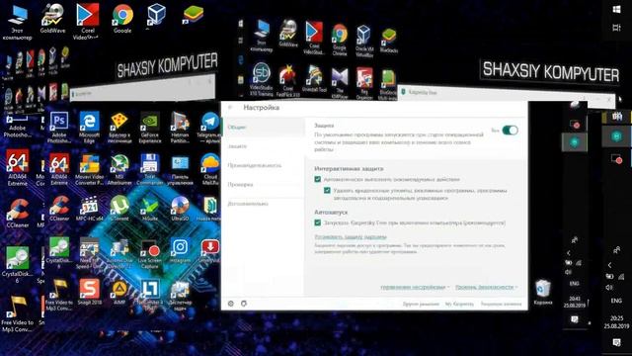Click the Установить защиту паролем link
632x356 pixels.
[351, 237]
